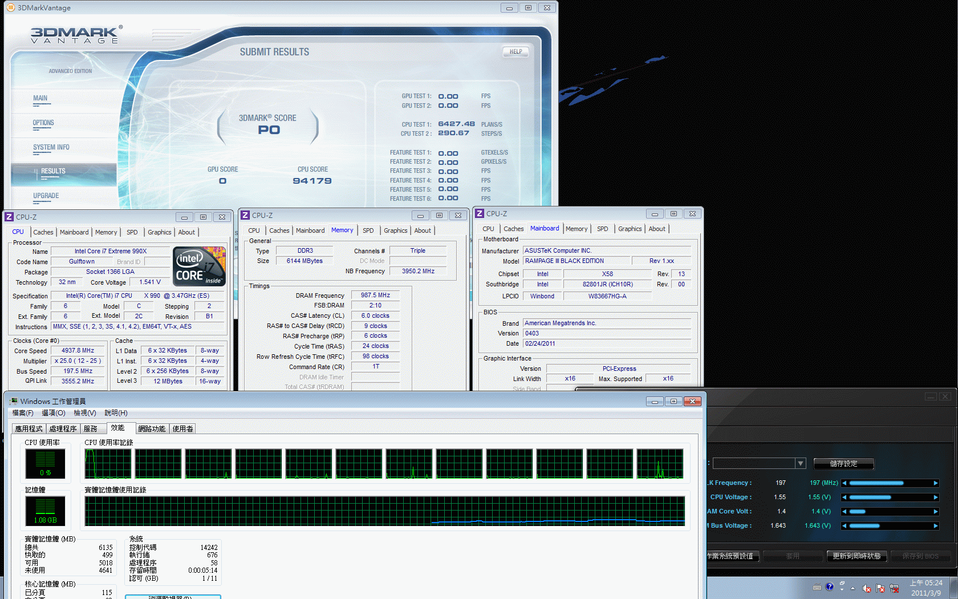
Task: Click the DRAM Bus Voltage slider bar
Action: [x=890, y=526]
